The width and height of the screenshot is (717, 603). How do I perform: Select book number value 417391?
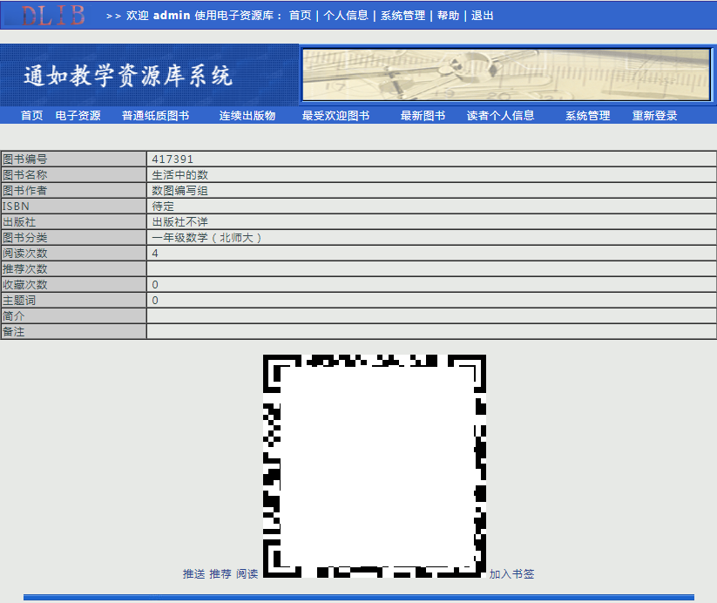click(172, 159)
